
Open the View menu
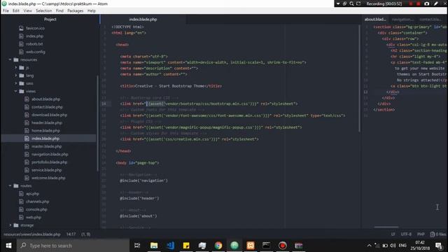coord(28,10)
